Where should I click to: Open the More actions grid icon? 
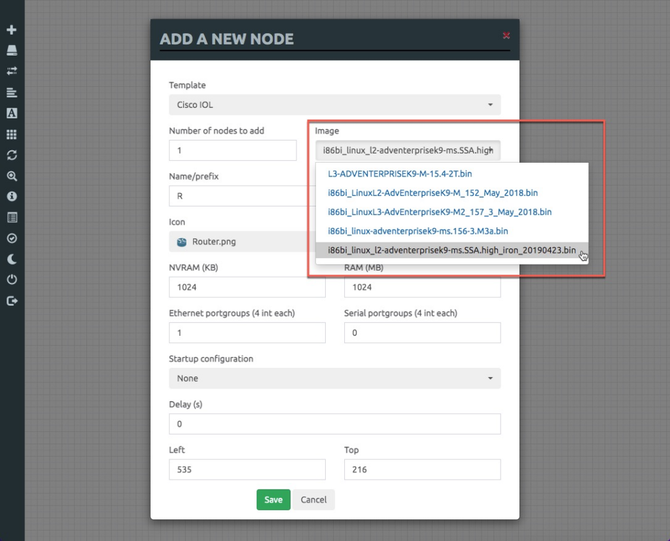(x=12, y=135)
